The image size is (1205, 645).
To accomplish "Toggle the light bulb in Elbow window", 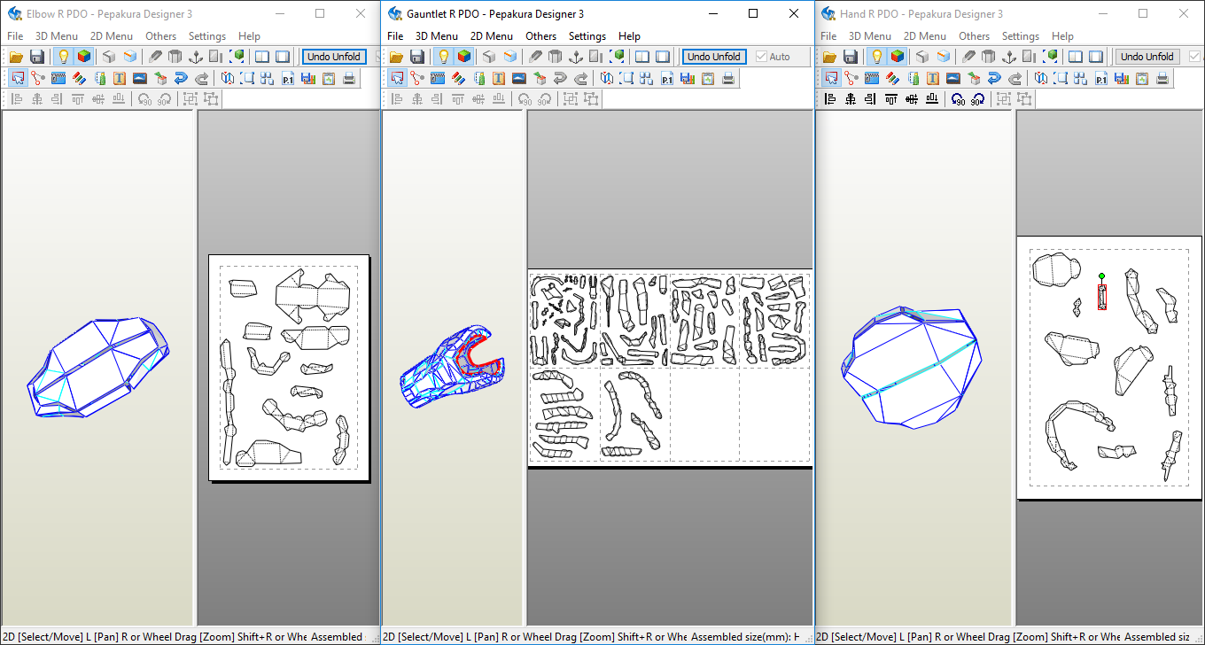I will click(x=63, y=57).
